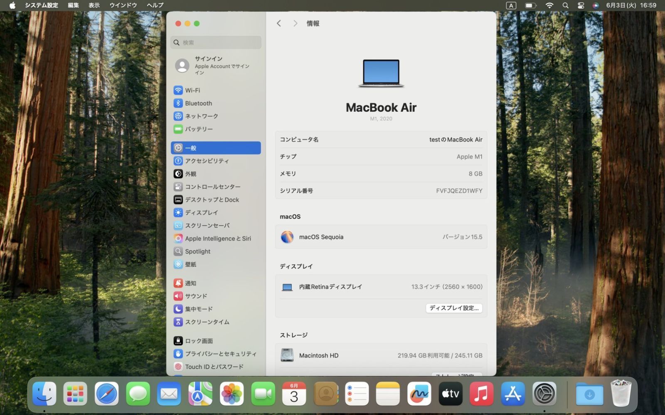Image resolution: width=665 pixels, height=415 pixels.
Task: Open バッテリー settings in sidebar
Action: pyautogui.click(x=216, y=129)
